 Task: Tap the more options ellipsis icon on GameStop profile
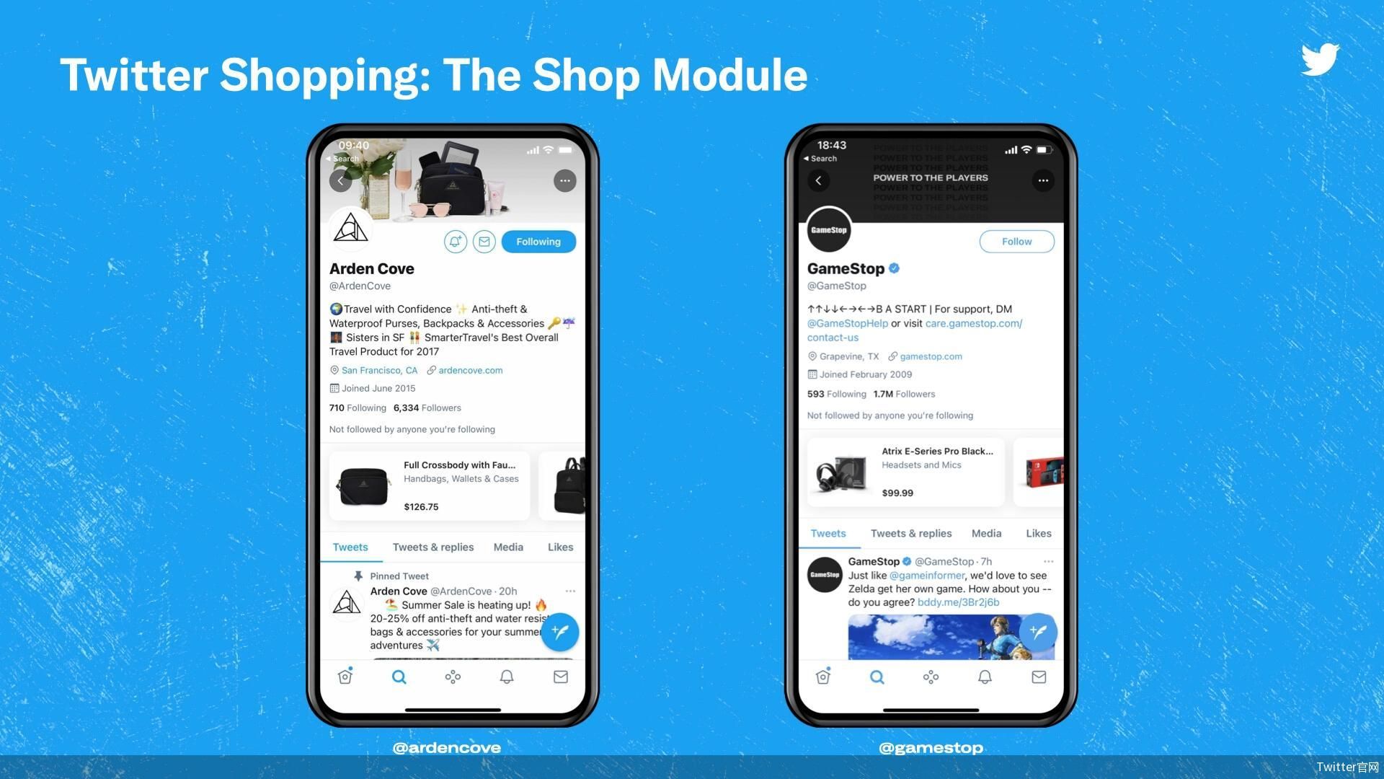click(1043, 181)
